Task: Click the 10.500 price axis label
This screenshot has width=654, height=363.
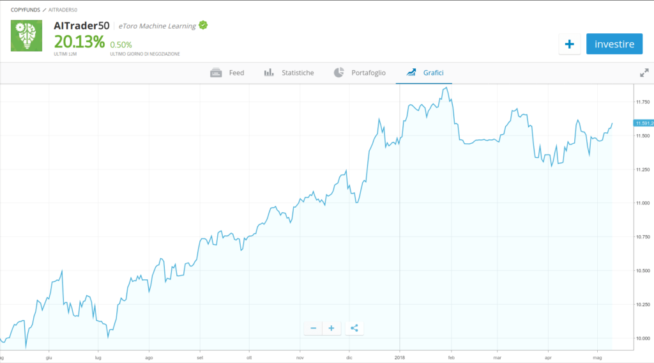Action: [x=643, y=271]
